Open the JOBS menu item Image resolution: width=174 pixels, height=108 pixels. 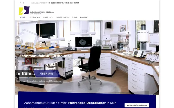pos(74,17)
